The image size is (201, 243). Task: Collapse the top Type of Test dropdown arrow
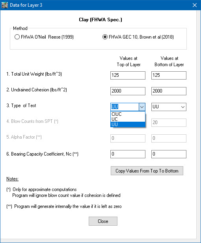pos(142,107)
